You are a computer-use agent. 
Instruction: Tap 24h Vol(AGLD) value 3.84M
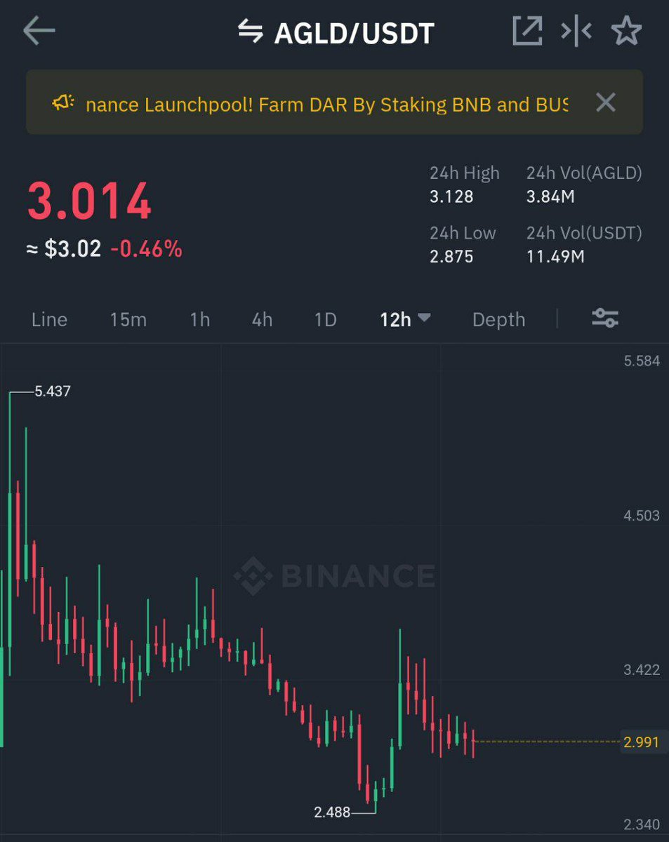[x=550, y=196]
